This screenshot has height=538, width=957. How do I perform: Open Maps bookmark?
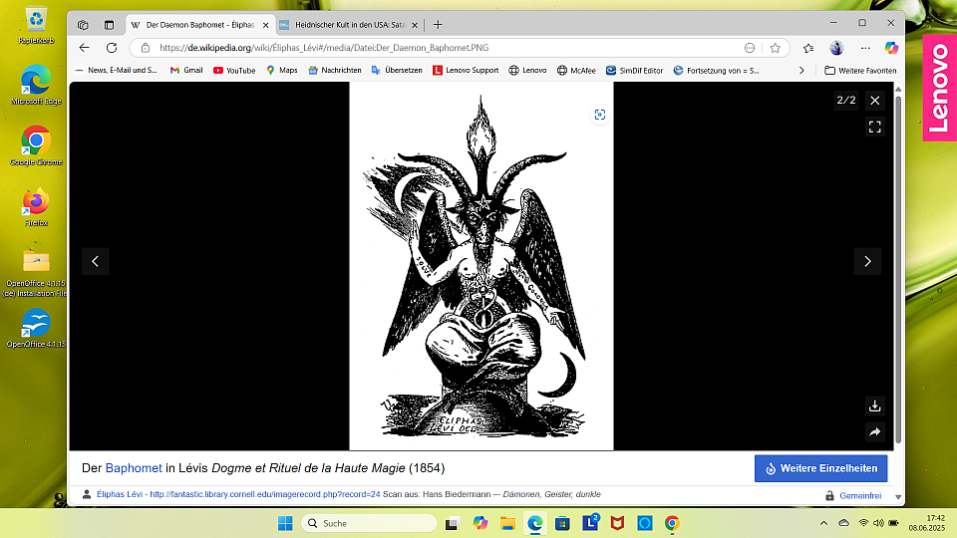[282, 70]
